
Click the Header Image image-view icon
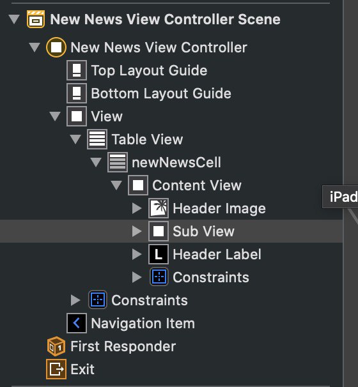coord(159,208)
